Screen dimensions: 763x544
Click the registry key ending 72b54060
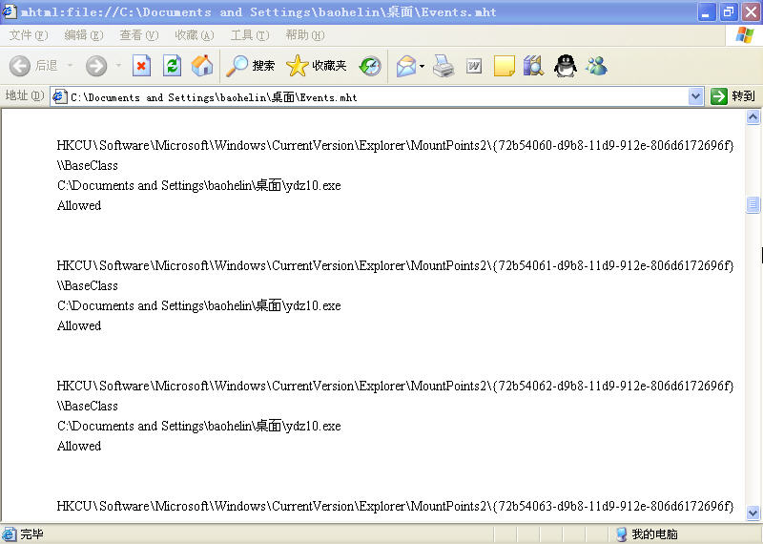(x=395, y=145)
